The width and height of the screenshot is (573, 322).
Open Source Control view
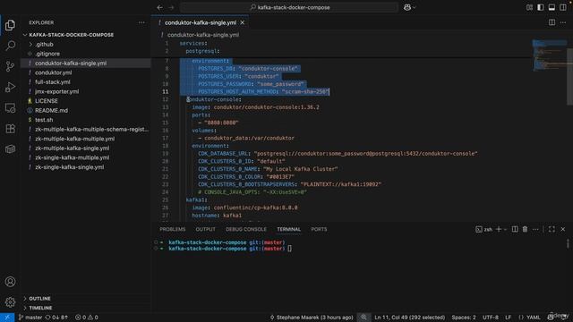point(10,66)
